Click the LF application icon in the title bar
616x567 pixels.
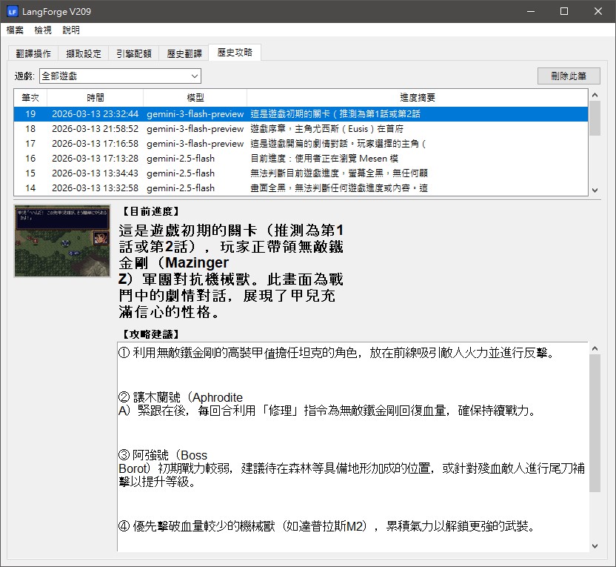[13, 11]
